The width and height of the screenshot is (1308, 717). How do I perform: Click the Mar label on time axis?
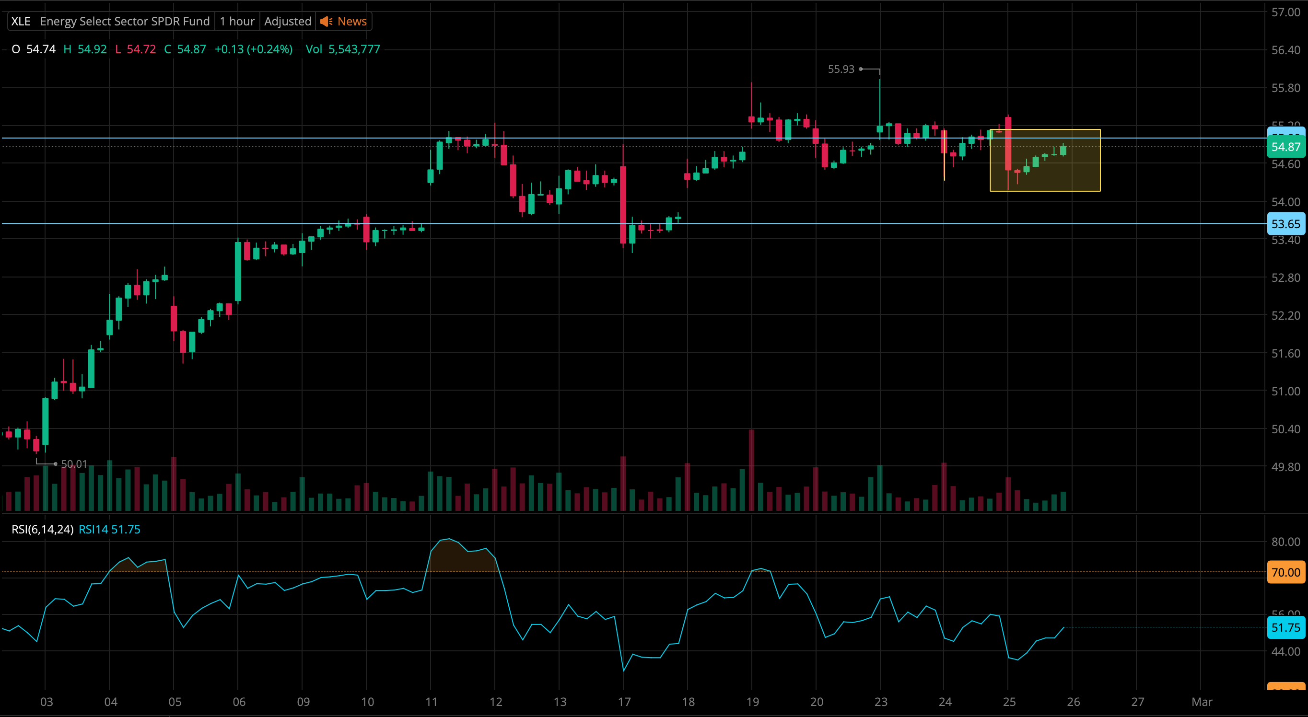click(1202, 702)
